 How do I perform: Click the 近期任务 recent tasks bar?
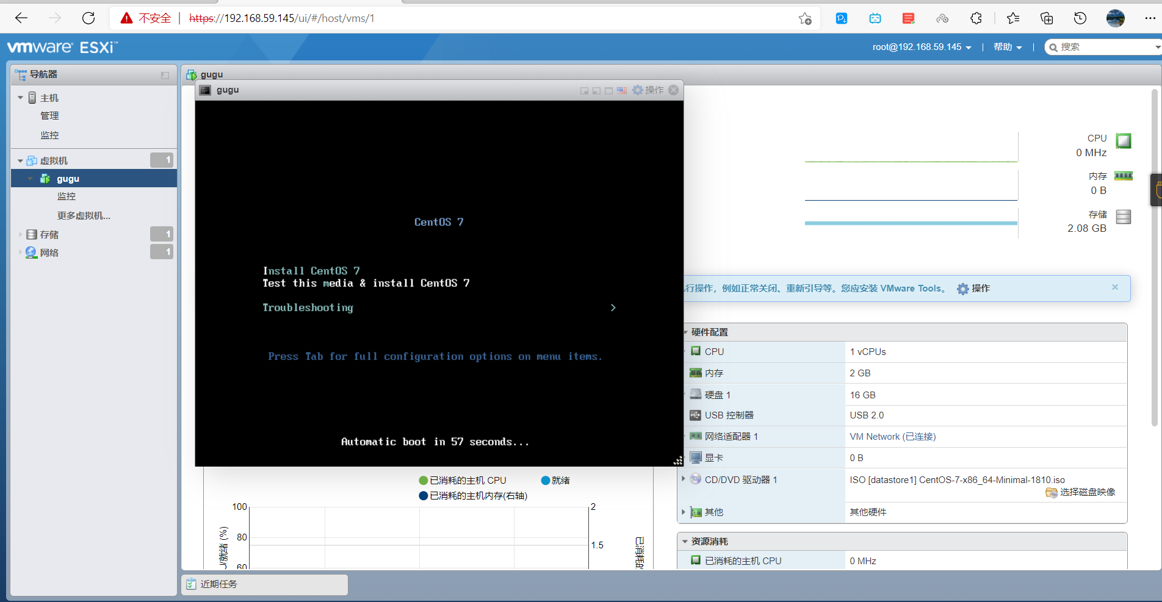[265, 584]
